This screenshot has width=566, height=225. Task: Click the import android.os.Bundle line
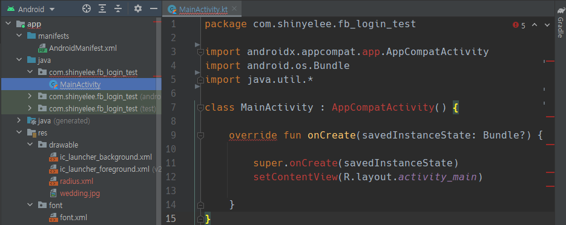277,65
